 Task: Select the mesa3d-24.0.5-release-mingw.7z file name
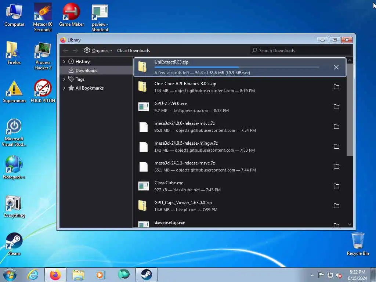tap(186, 143)
